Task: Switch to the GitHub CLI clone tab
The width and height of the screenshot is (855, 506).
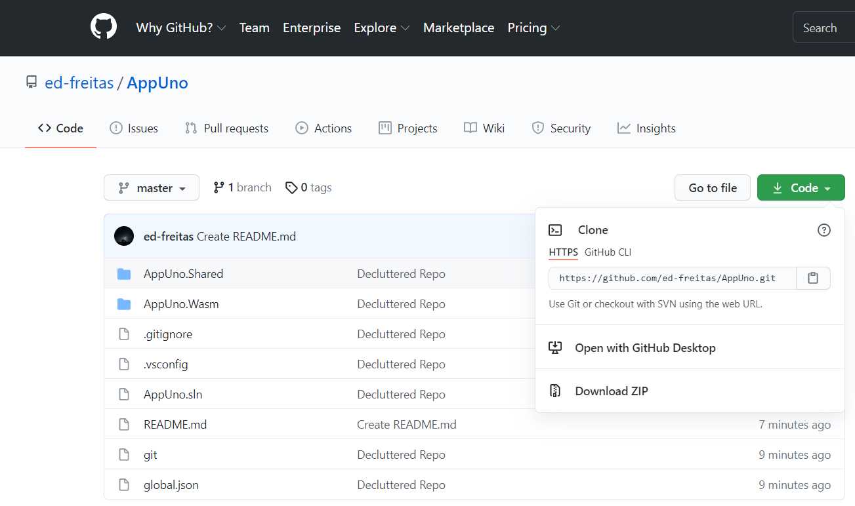Action: (608, 252)
